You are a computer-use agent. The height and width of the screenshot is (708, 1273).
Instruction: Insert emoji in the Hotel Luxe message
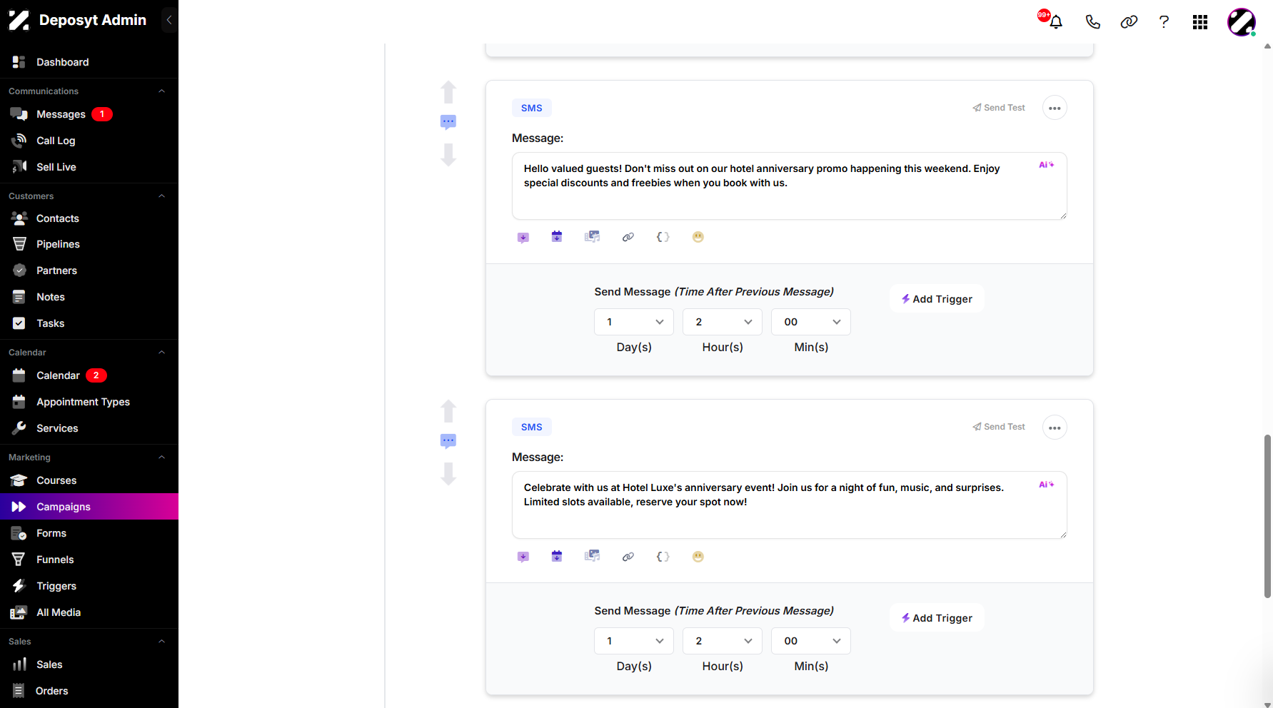(698, 557)
